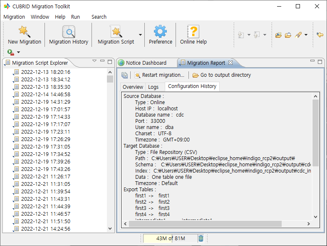Screen dimensions: 327x246
Task: Click the save report icon in Migration Report
Action: point(124,75)
